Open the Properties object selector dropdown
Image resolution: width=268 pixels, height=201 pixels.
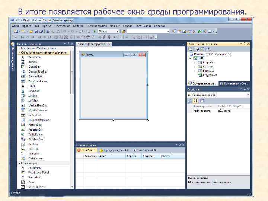(x=248, y=95)
